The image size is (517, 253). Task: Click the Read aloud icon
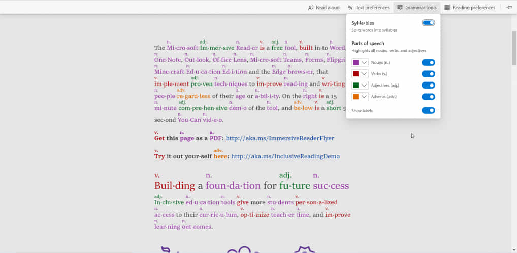coord(311,7)
